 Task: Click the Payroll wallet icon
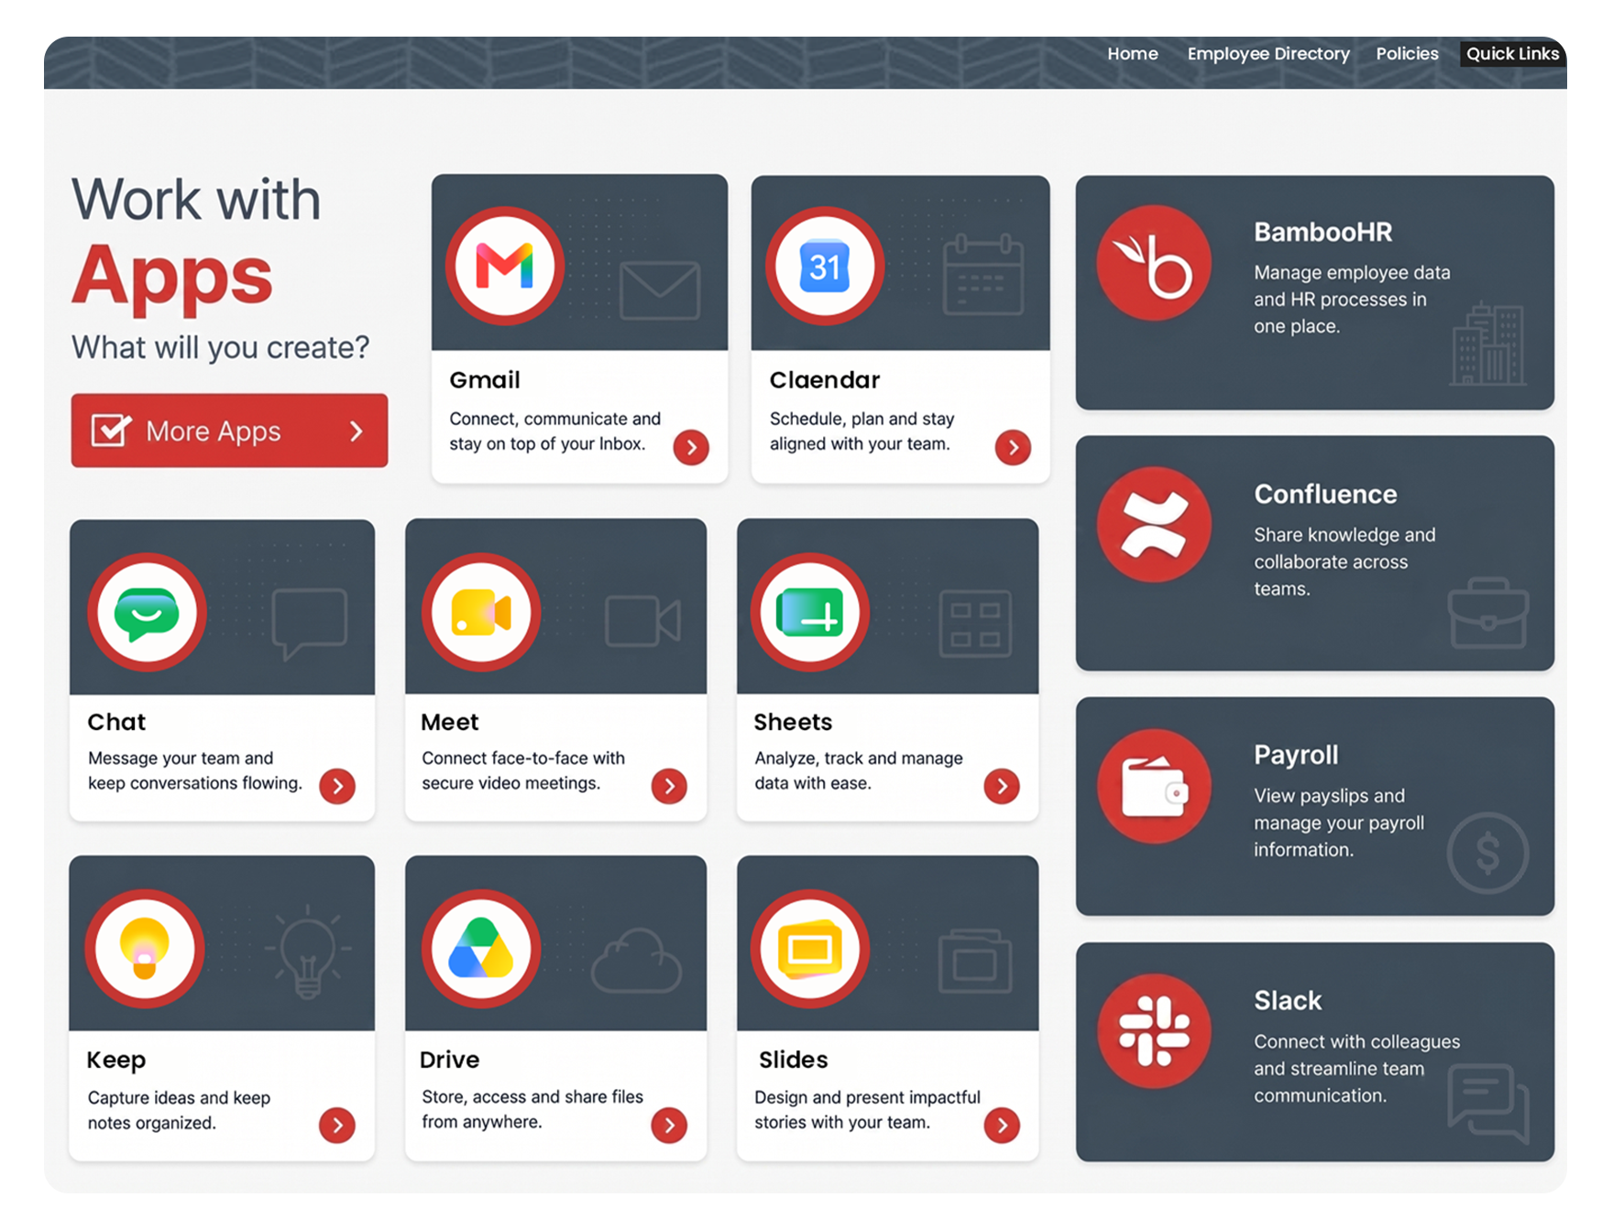[1154, 786]
